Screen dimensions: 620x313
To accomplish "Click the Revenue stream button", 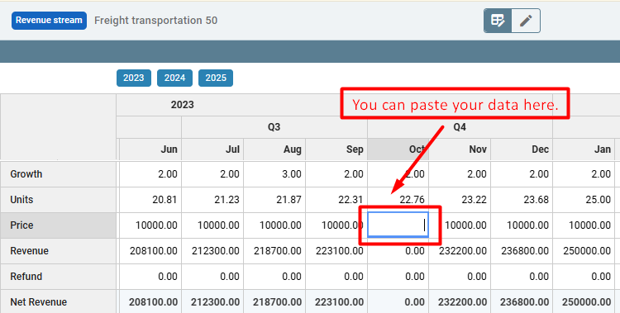I will (49, 21).
